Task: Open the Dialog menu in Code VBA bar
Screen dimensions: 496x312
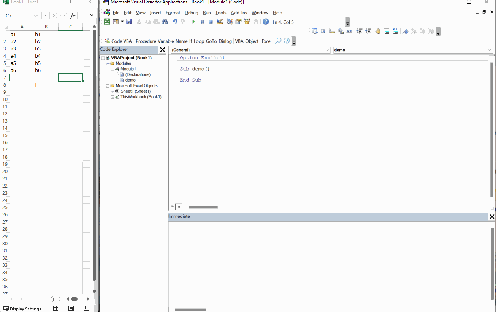Action: tap(225, 41)
